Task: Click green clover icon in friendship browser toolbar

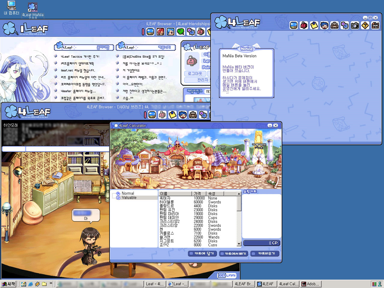Action: pos(181,31)
